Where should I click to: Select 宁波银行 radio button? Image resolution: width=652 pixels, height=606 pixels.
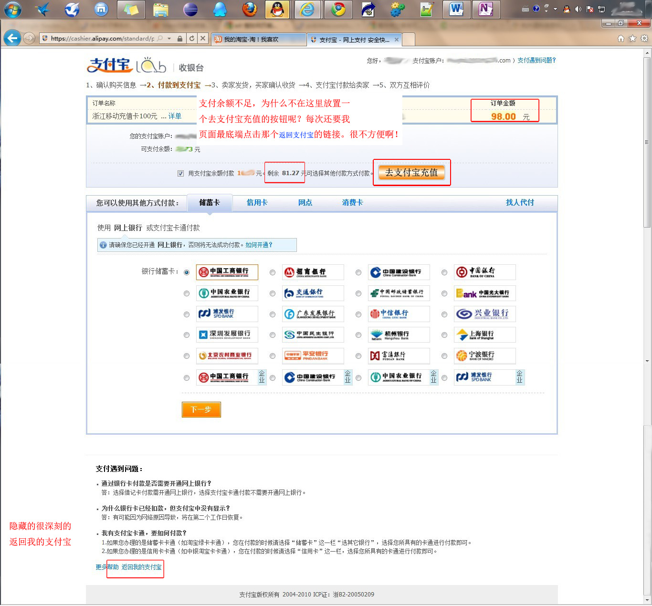click(444, 356)
